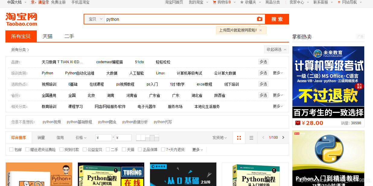Click the price range histogram bar
373x186 pixels.
click(147, 138)
